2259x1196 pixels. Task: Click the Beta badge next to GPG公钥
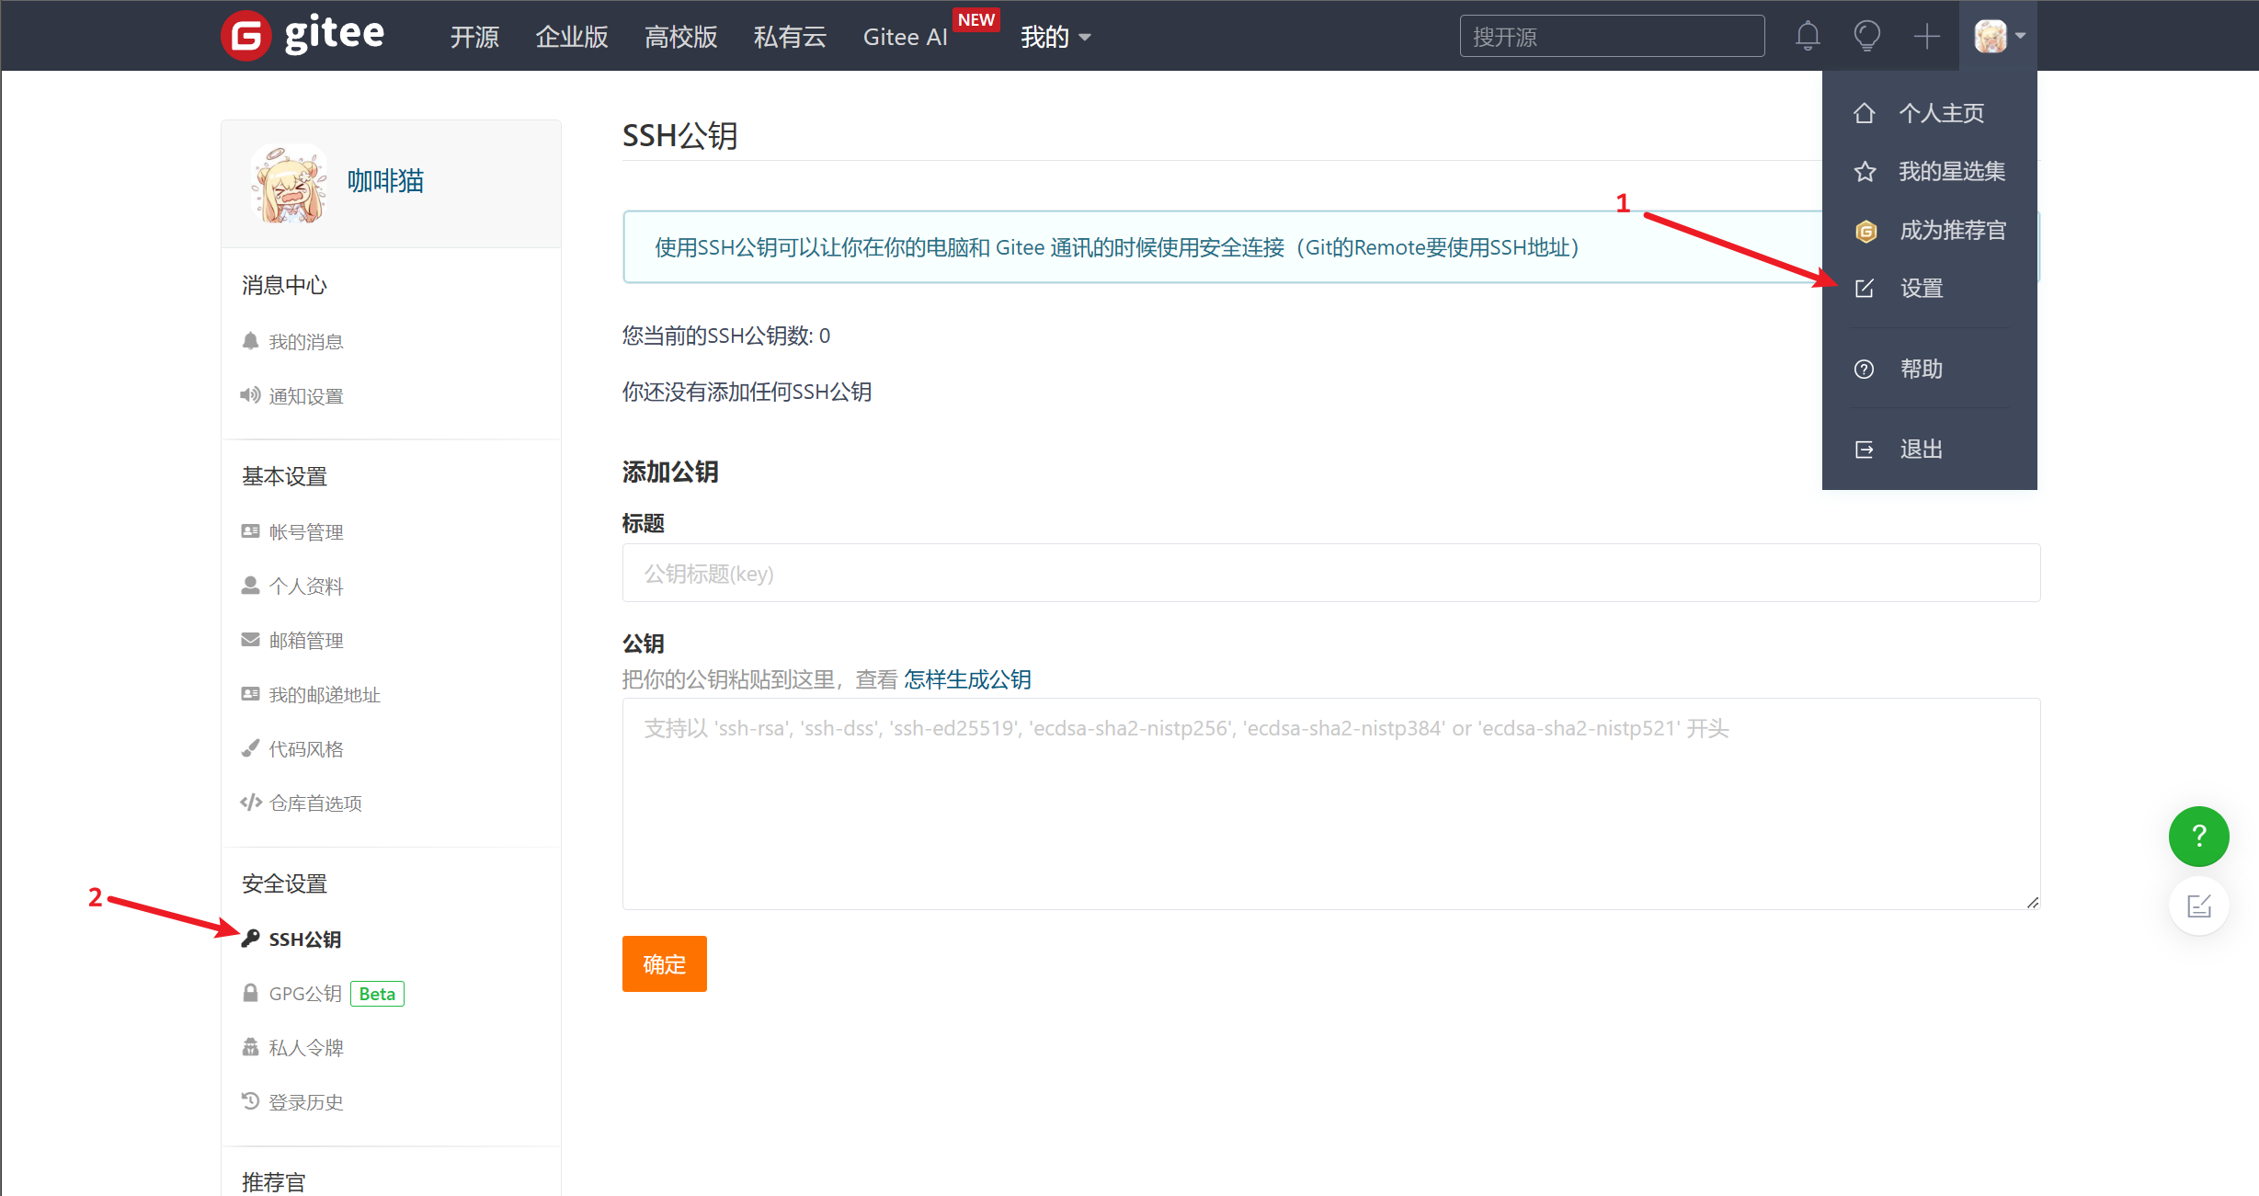point(377,994)
